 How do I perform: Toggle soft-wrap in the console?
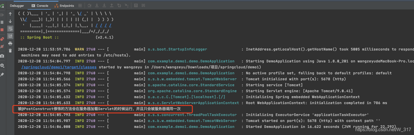[x=10, y=29]
